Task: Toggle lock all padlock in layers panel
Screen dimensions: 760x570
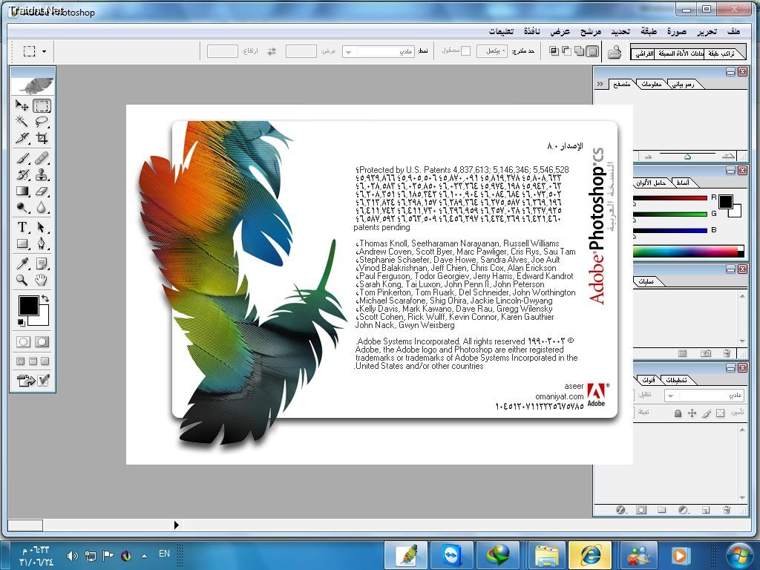Action: pyautogui.click(x=678, y=413)
